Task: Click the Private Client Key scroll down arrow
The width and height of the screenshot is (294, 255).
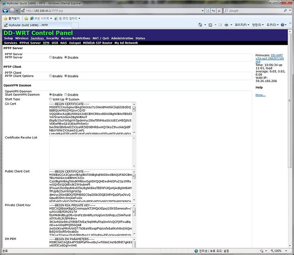Action: point(134,234)
